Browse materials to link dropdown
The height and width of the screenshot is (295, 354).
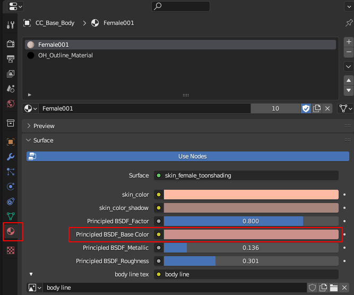[30, 108]
